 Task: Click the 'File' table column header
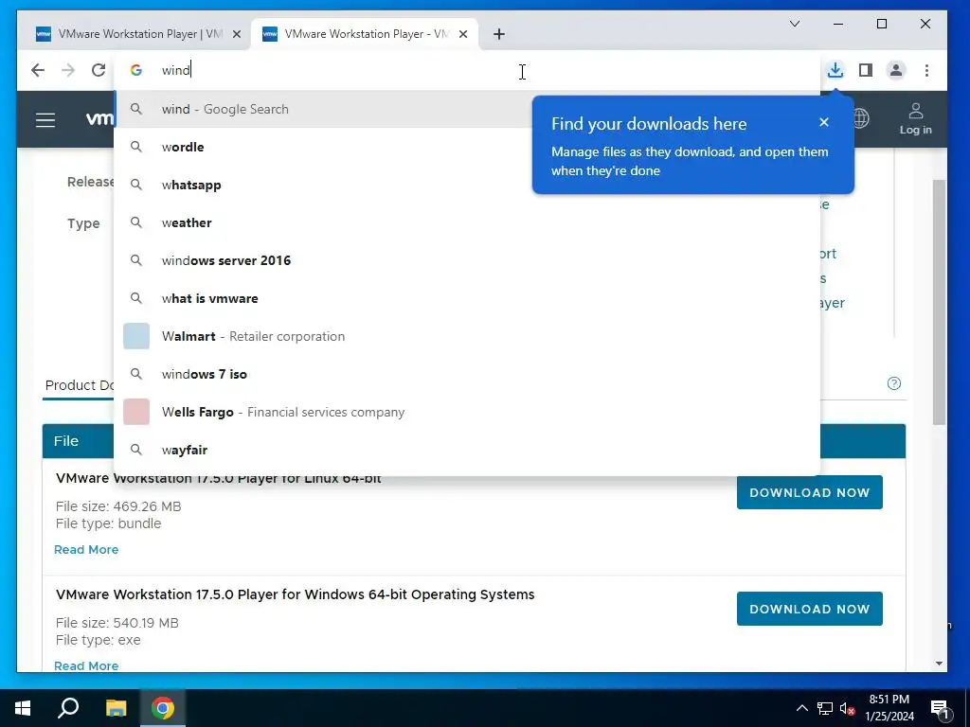click(65, 441)
